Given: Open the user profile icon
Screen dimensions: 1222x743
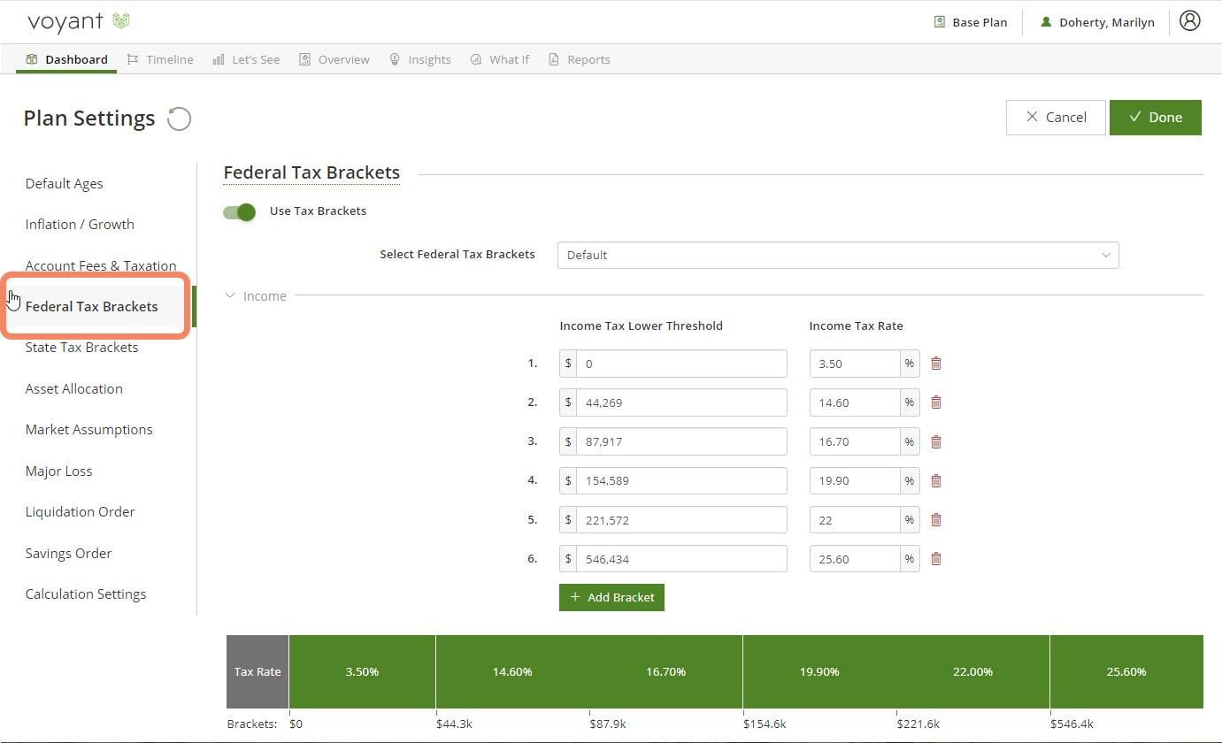Looking at the screenshot, I should [x=1190, y=21].
